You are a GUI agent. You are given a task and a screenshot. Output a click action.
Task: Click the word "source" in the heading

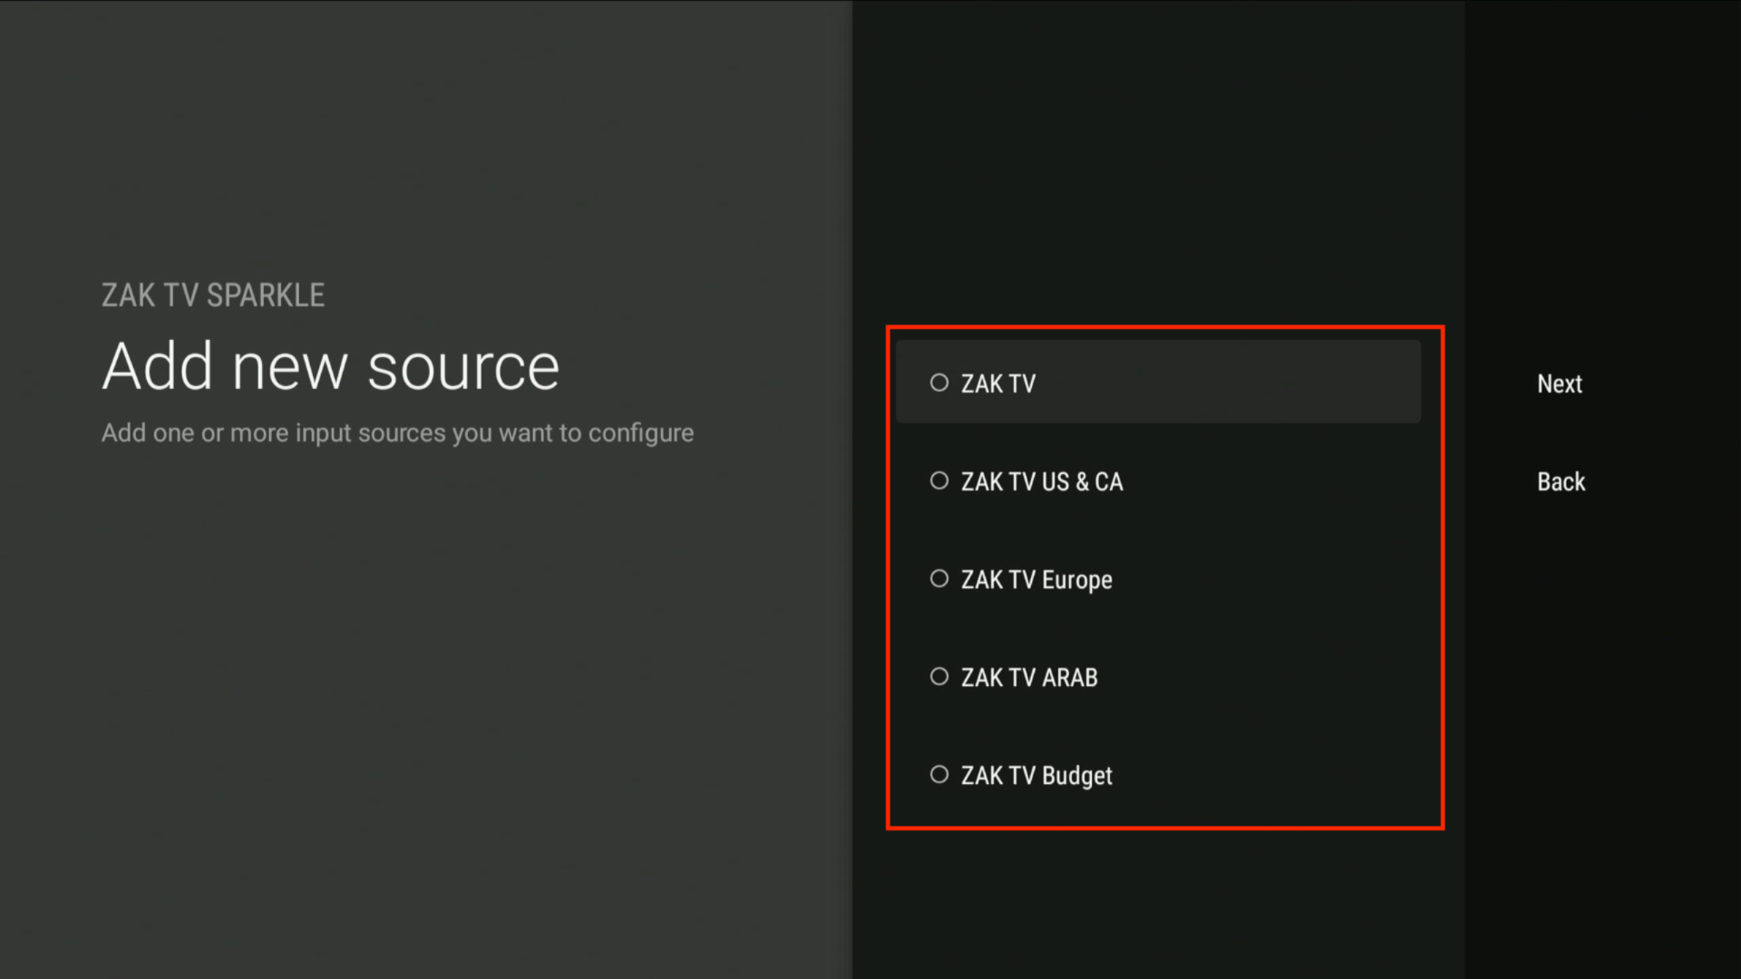463,369
